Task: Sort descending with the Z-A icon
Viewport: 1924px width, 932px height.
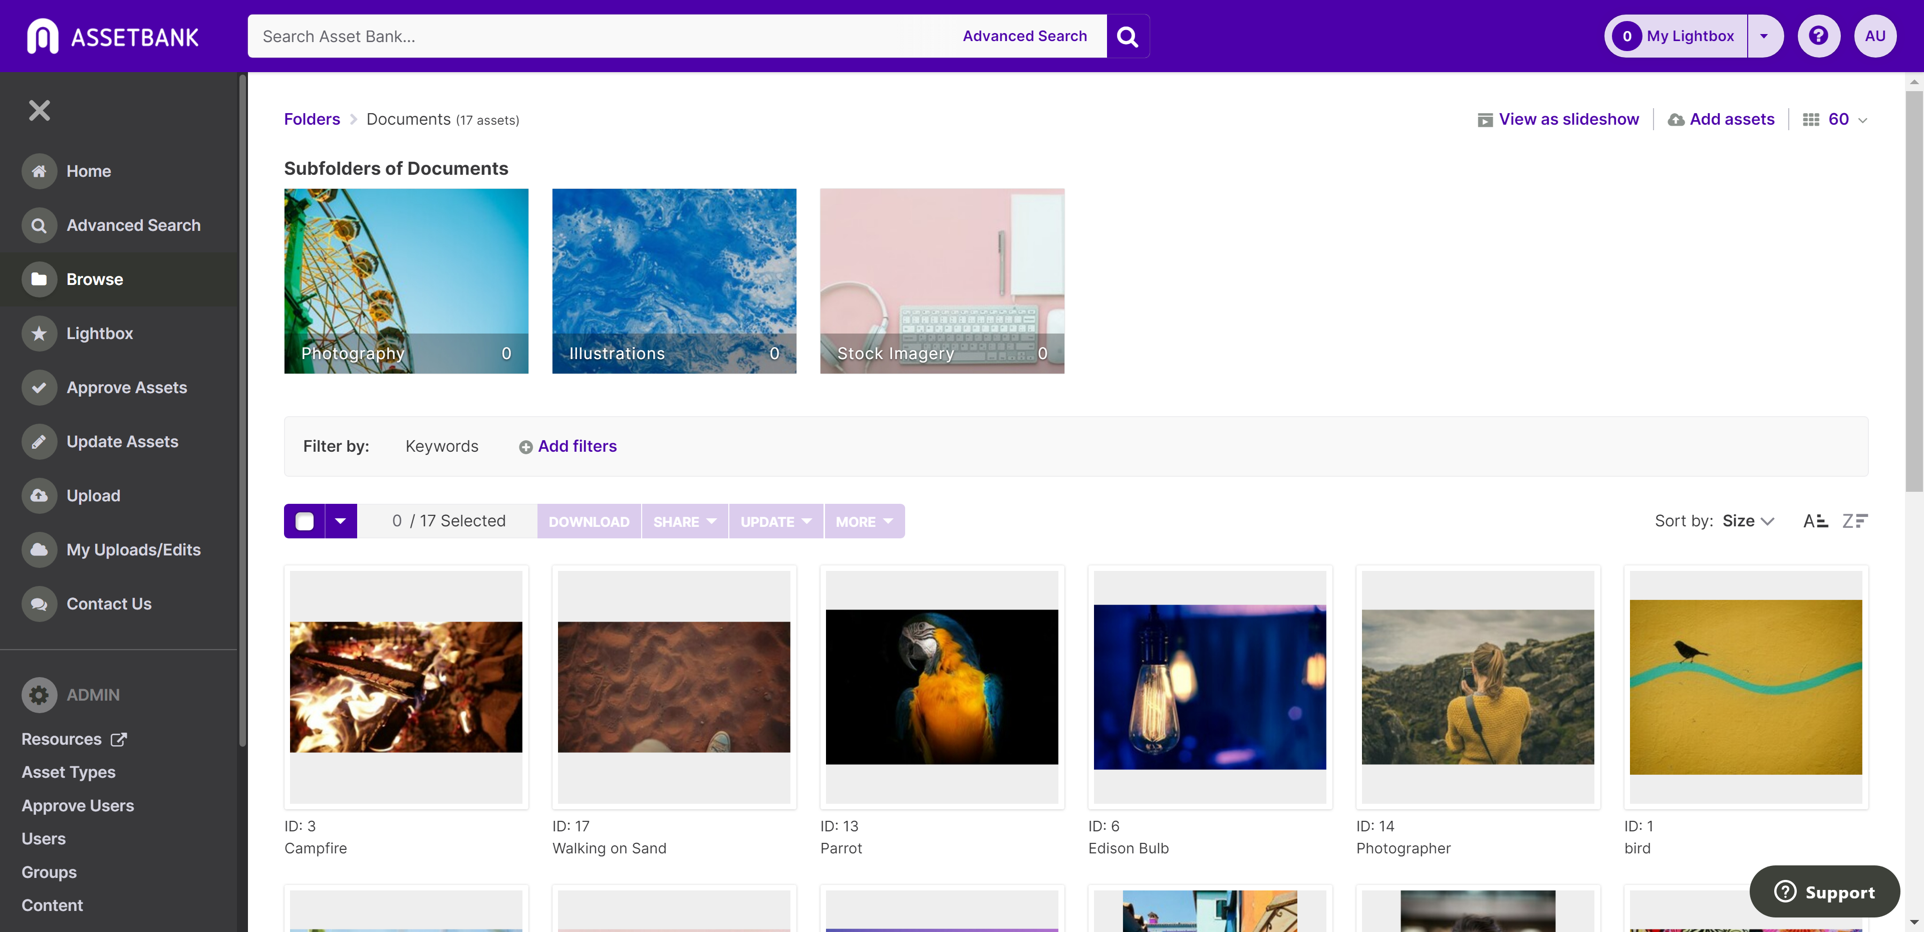Action: pyautogui.click(x=1854, y=521)
